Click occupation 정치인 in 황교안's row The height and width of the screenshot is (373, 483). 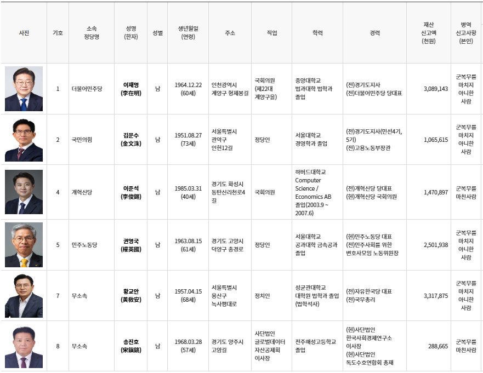click(x=262, y=296)
